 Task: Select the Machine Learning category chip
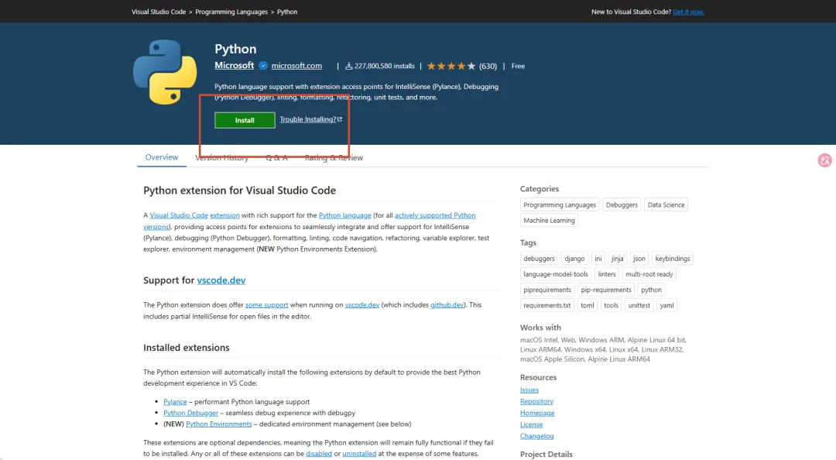click(549, 221)
